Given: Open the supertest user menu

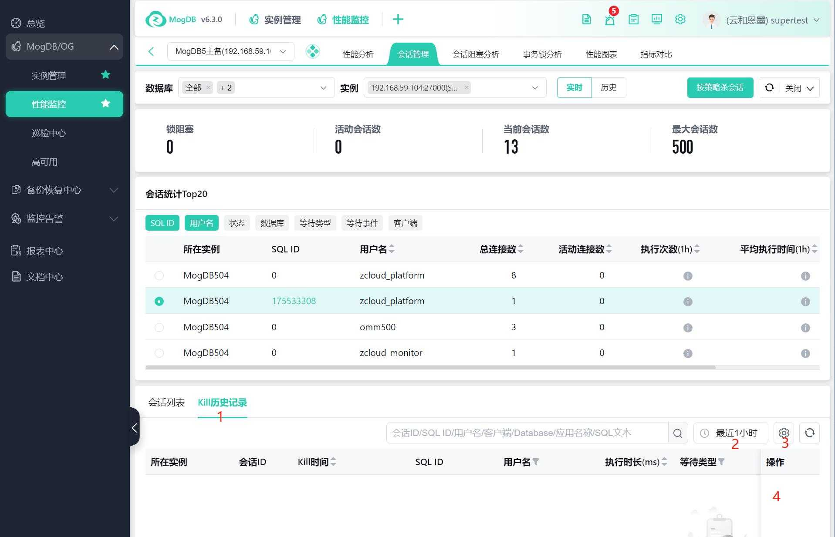Looking at the screenshot, I should pos(773,20).
